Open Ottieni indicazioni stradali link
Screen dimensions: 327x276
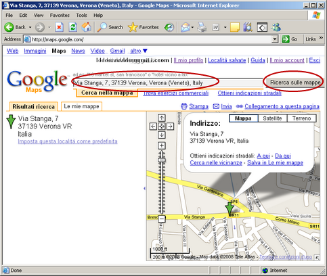pyautogui.click(x=249, y=93)
